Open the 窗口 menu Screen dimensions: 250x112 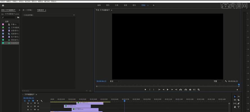point(47,1)
